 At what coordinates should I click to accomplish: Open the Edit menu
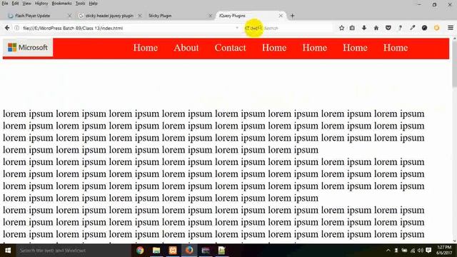(15, 4)
